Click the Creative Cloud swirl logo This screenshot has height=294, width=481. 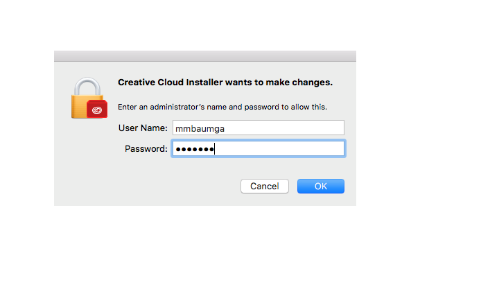click(x=97, y=110)
